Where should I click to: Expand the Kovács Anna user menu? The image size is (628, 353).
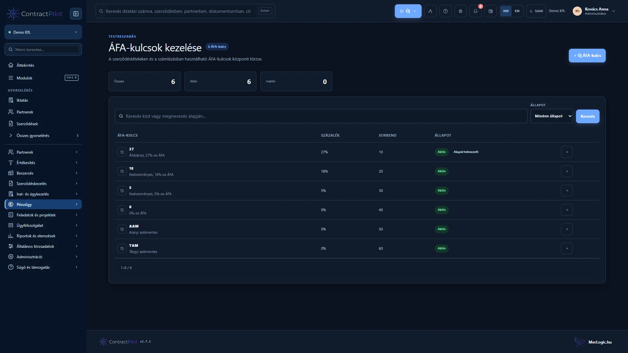pyautogui.click(x=594, y=11)
